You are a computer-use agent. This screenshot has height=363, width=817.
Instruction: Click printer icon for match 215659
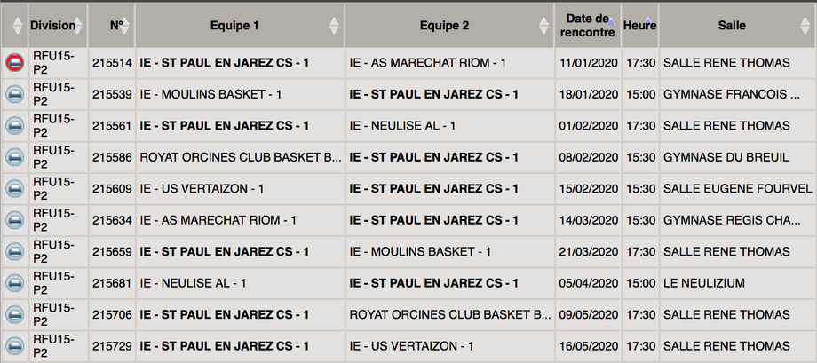pos(14,252)
